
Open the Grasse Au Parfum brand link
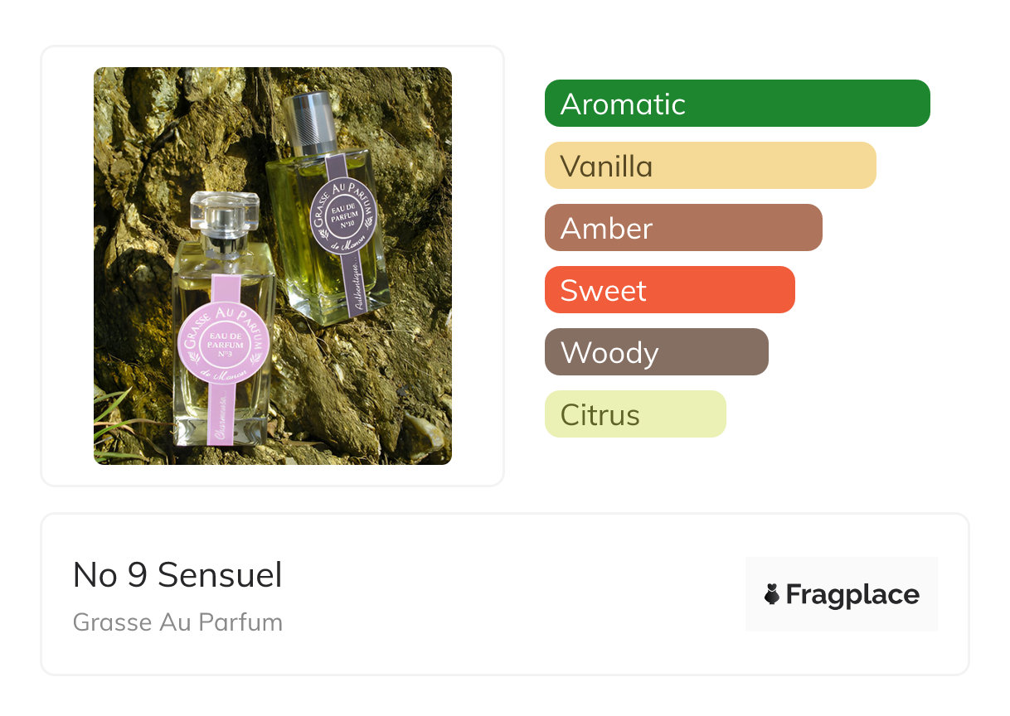tap(177, 622)
